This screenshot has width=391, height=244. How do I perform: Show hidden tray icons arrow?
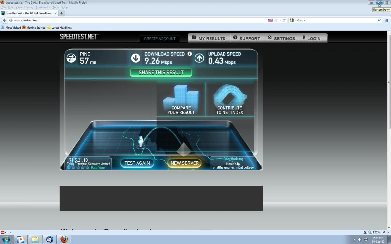354,239
